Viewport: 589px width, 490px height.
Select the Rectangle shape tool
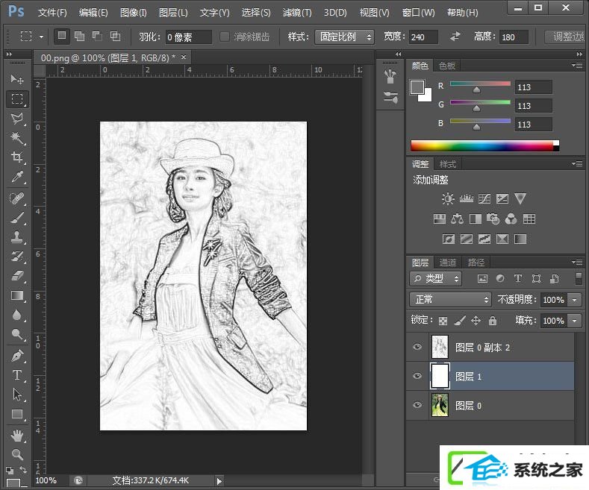pyautogui.click(x=17, y=414)
